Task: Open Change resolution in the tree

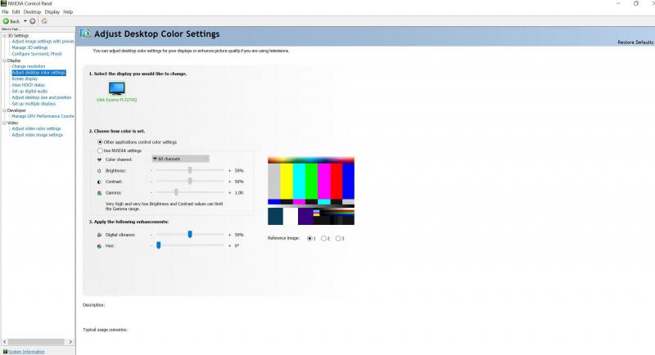Action: pos(29,66)
